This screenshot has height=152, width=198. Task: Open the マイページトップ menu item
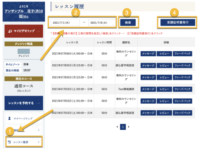click(24, 118)
